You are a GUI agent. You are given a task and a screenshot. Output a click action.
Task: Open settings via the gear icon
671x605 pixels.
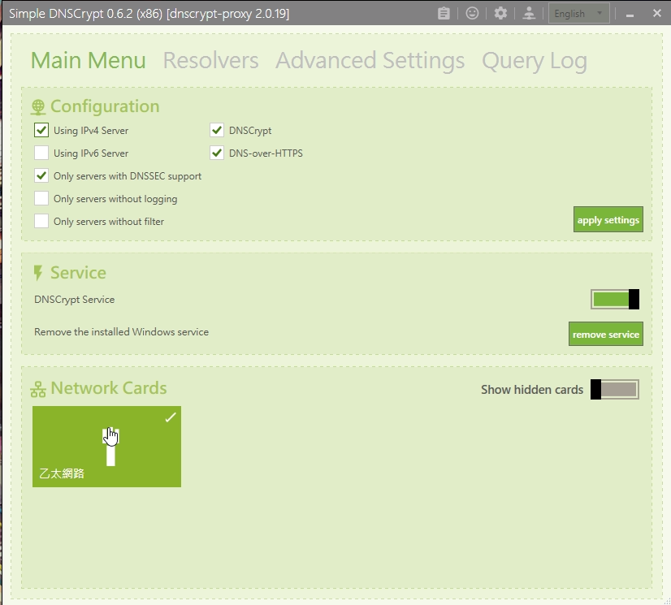[x=500, y=13]
